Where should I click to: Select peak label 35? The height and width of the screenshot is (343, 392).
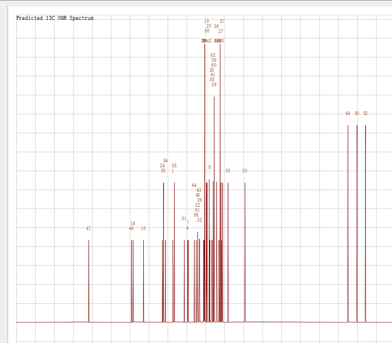174,166
